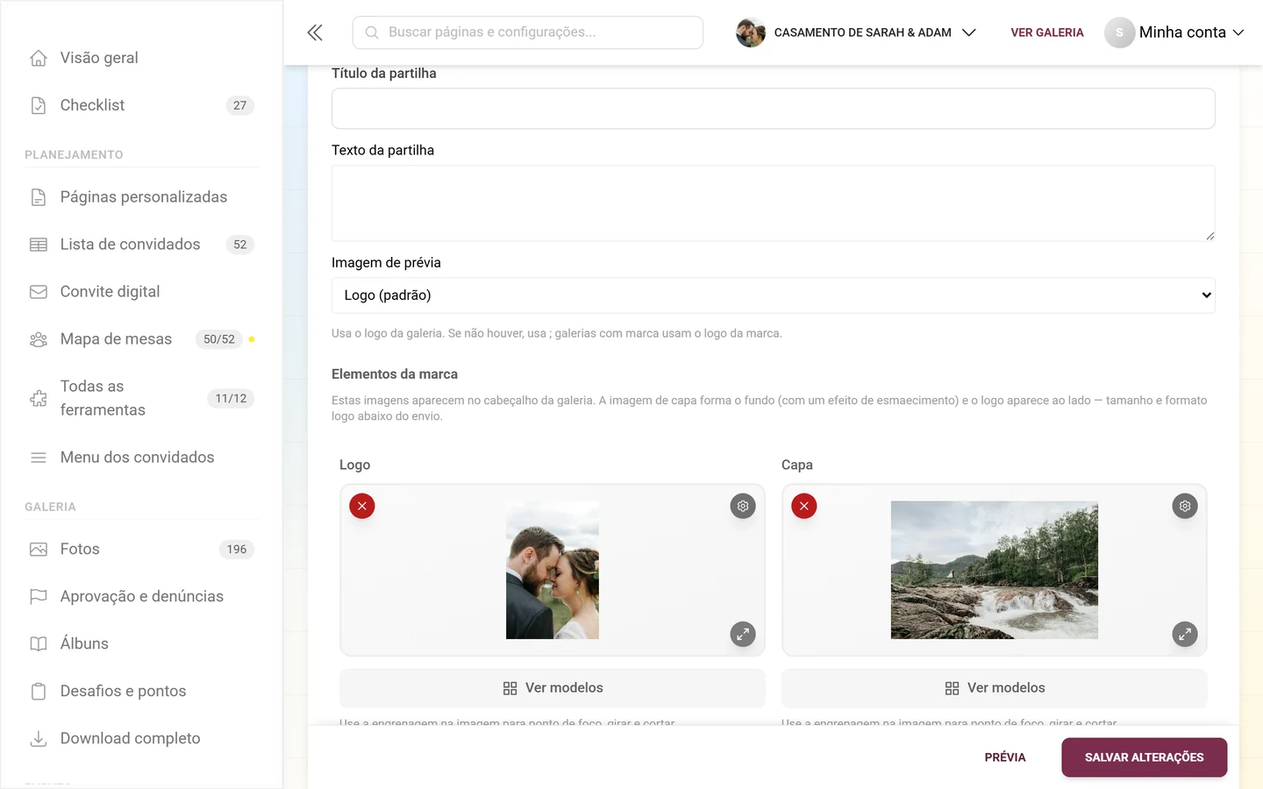1263x789 pixels.
Task: Click the Visão geral home icon
Action: 39,58
